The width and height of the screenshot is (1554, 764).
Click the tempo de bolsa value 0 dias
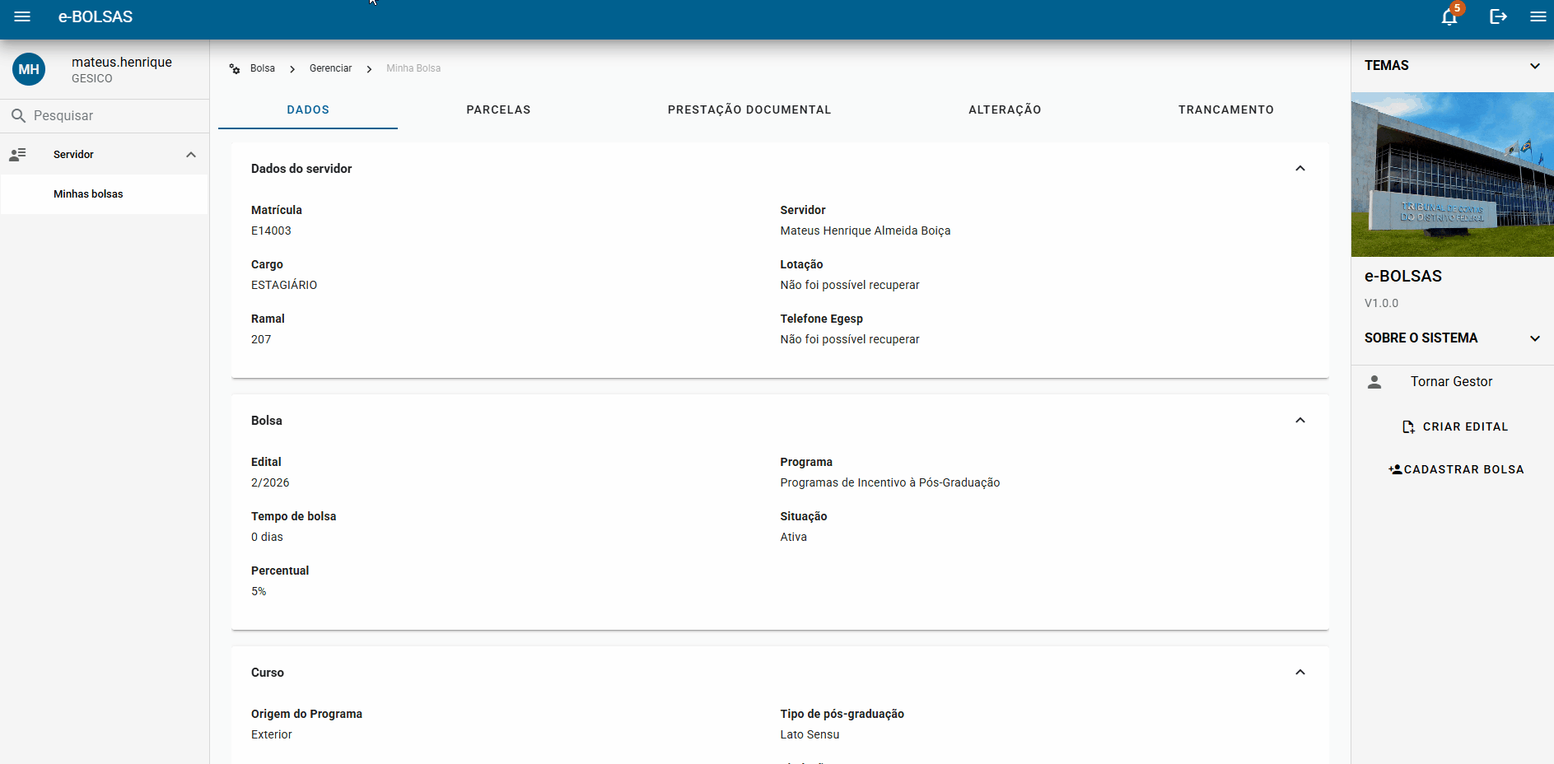pos(267,538)
